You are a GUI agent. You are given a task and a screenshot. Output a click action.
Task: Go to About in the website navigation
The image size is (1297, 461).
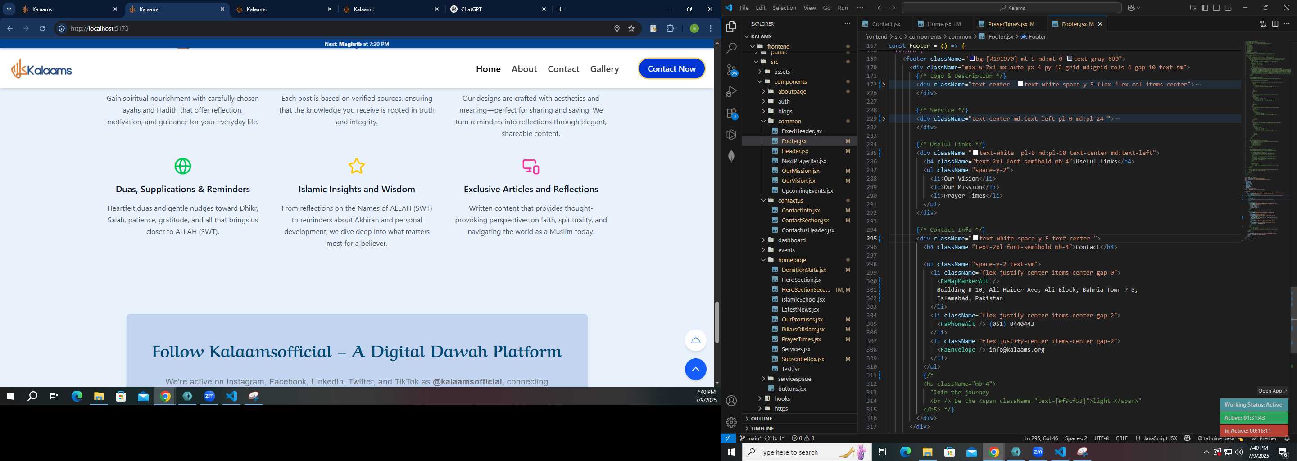(x=524, y=69)
